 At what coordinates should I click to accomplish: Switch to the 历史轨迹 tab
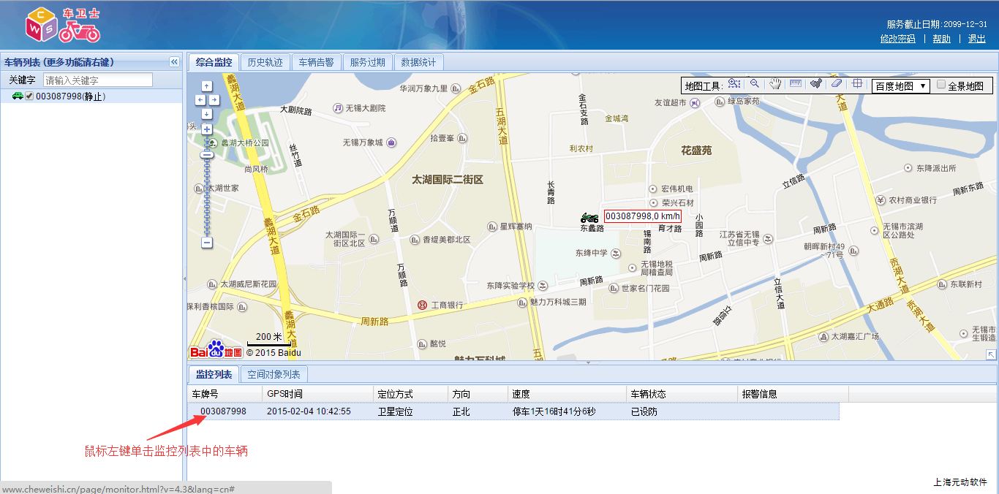tap(265, 62)
